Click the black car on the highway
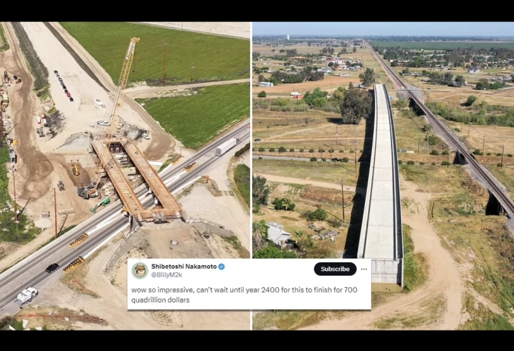 (52, 267)
